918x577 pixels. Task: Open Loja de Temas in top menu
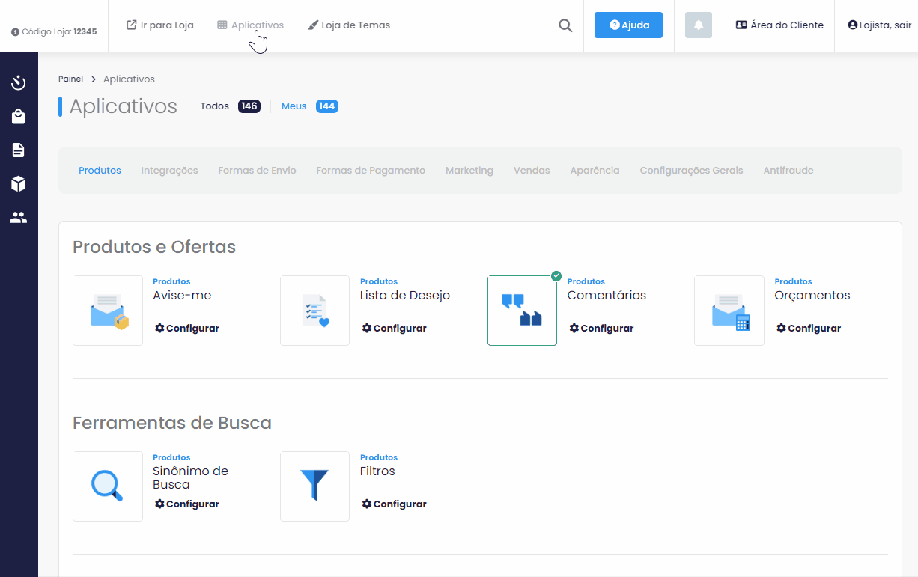[x=349, y=25]
